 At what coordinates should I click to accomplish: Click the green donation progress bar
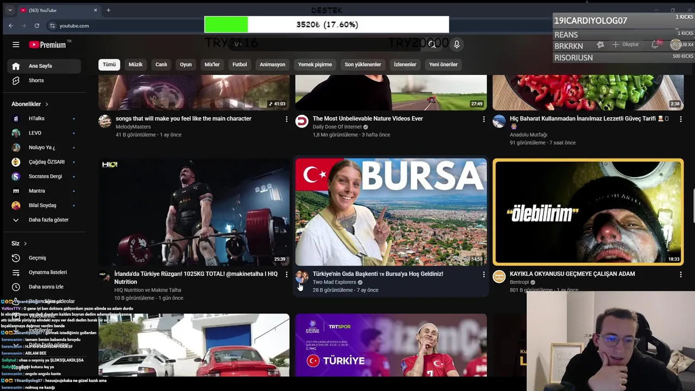click(x=226, y=24)
